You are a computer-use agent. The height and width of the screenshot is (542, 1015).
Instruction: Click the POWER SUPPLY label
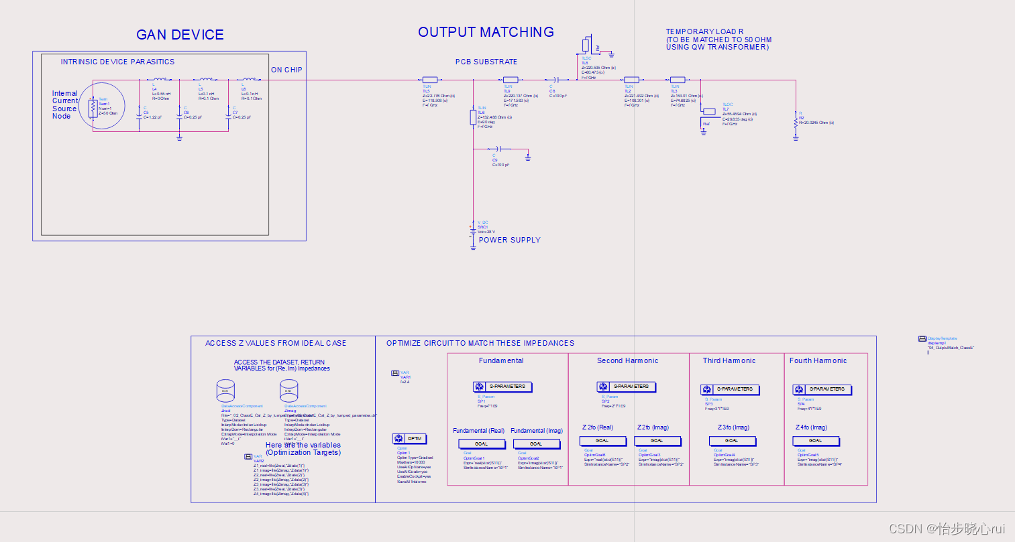pyautogui.click(x=510, y=240)
